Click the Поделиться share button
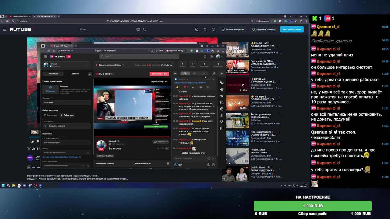The width and height of the screenshot is (390, 219). pyautogui.click(x=161, y=142)
